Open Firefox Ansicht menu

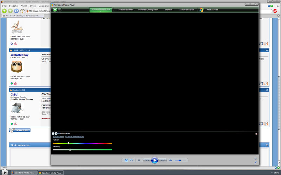pos(24,6)
